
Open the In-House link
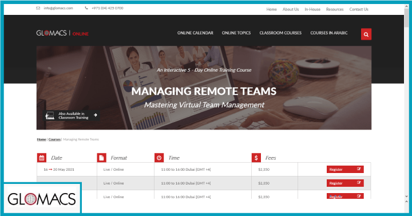(312, 9)
